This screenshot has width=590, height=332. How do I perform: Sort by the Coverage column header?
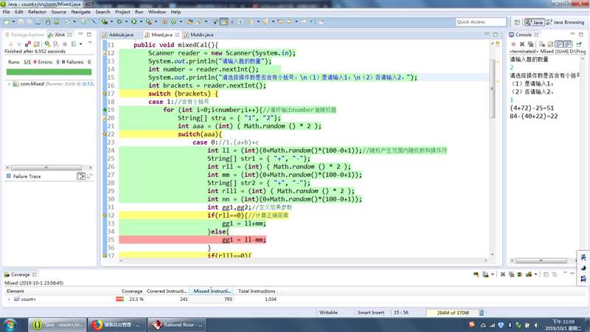point(131,291)
